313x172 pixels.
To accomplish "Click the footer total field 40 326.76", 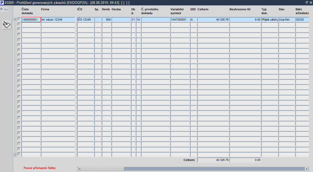I will point(213,160).
